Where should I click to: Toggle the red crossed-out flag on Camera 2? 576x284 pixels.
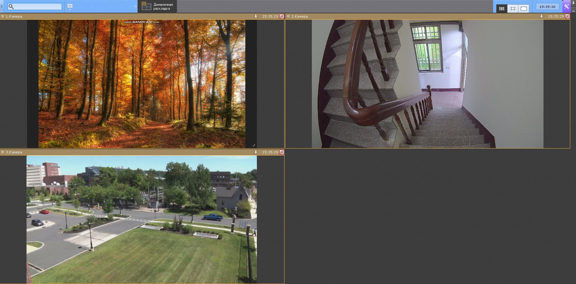point(567,16)
